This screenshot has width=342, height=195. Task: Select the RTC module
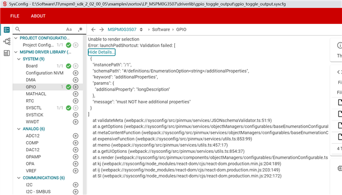[x=30, y=101]
